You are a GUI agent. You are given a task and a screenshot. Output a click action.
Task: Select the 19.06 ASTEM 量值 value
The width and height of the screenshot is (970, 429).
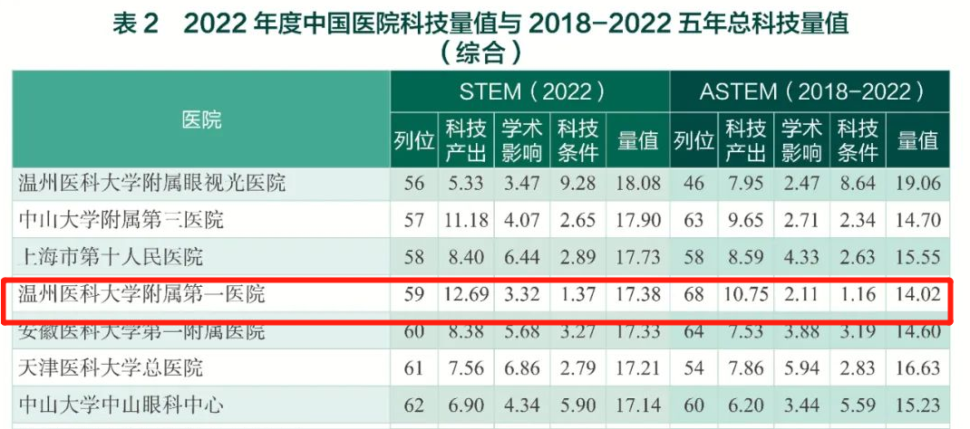coord(917,184)
